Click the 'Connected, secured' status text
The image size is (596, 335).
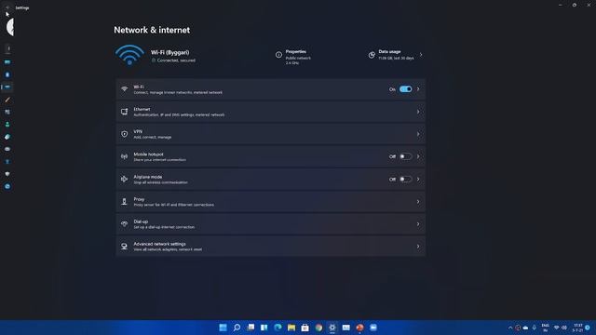pyautogui.click(x=176, y=60)
